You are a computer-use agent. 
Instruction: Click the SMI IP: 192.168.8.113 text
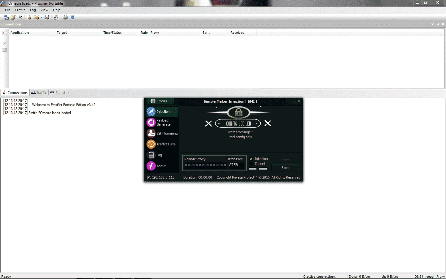(x=160, y=177)
